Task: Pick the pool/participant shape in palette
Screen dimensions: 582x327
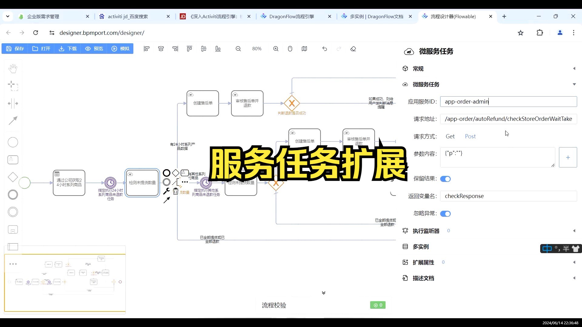Action: tap(13, 247)
